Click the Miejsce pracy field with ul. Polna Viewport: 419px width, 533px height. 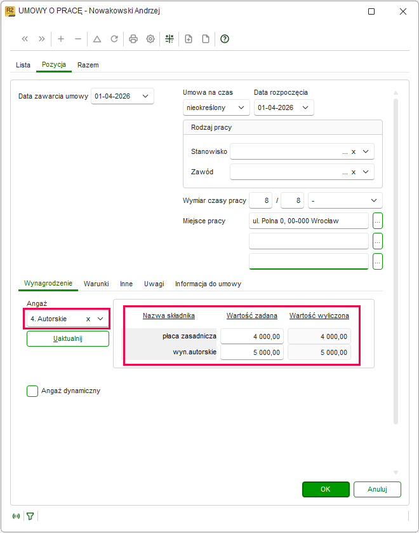309,221
